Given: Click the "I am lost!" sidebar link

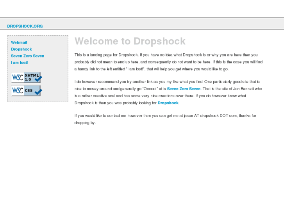Looking at the screenshot, I should tap(20, 63).
